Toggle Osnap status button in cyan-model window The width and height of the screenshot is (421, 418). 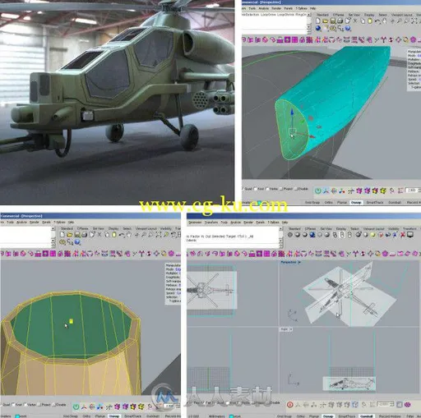356,203
